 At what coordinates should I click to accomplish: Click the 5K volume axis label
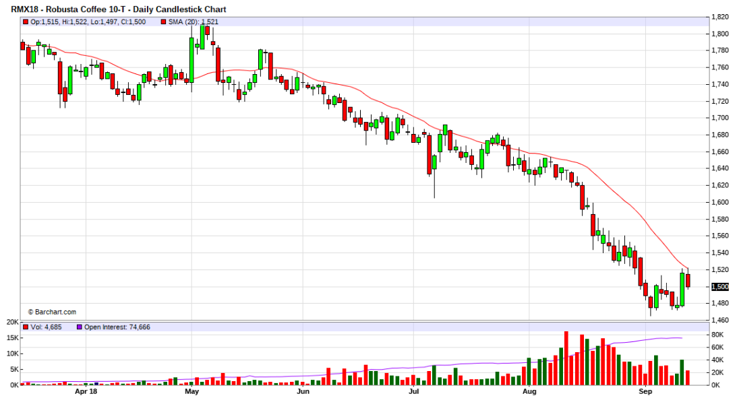(x=14, y=370)
